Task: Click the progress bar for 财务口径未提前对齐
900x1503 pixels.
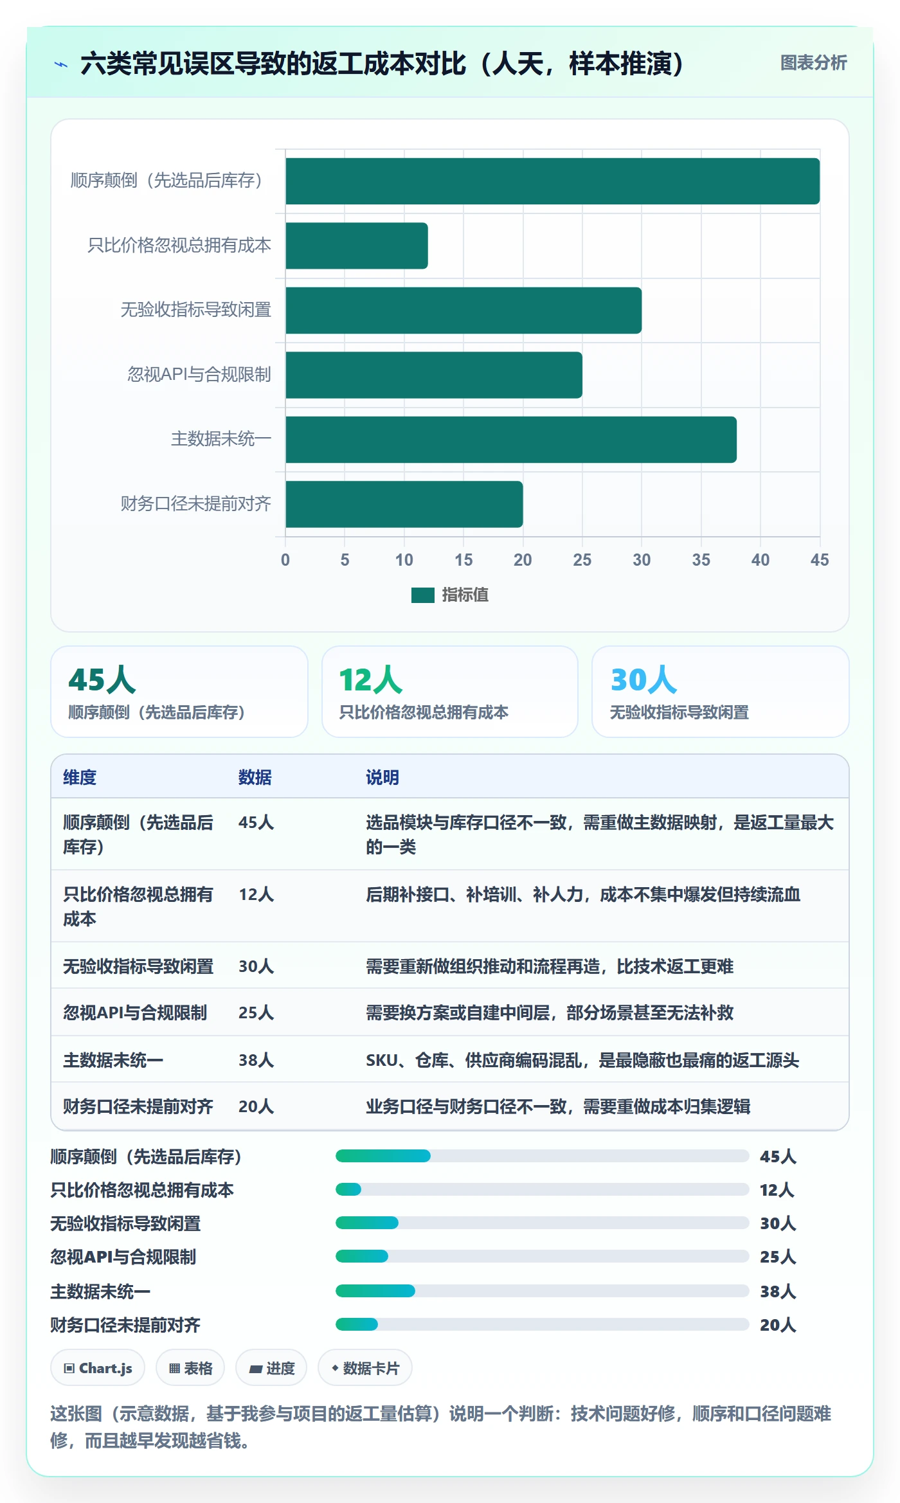Action: pyautogui.click(x=542, y=1324)
